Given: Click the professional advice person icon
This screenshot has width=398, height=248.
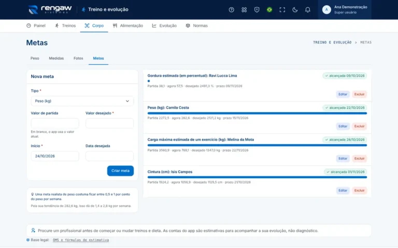Looking at the screenshot, I should pos(33,230).
